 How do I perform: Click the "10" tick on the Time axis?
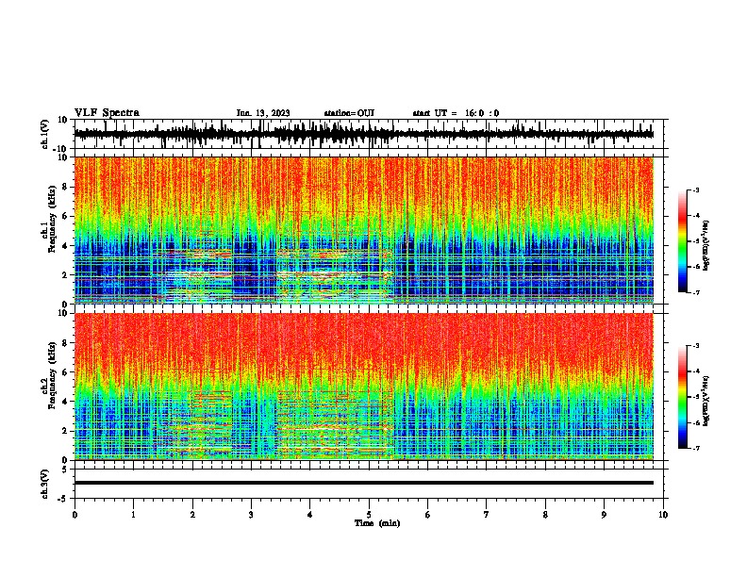[663, 515]
